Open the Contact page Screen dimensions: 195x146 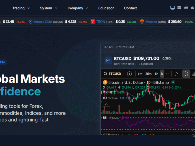coord(130,8)
